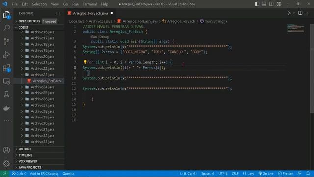Screen dimensions: 314x177
Task: Click Debug codelens above main method
Action: click(x=104, y=37)
